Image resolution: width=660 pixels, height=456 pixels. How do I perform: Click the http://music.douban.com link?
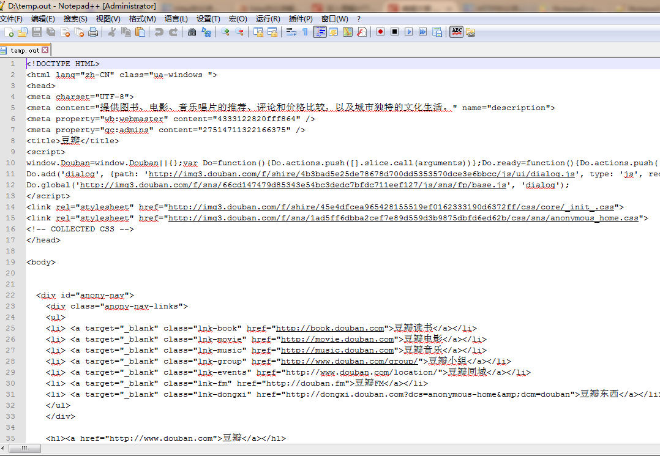point(337,350)
